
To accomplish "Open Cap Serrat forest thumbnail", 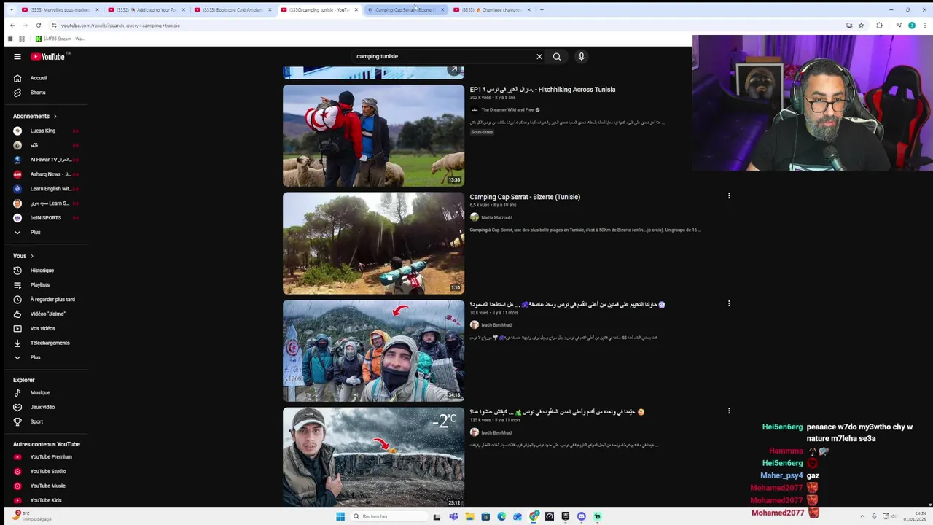I will (x=373, y=243).
